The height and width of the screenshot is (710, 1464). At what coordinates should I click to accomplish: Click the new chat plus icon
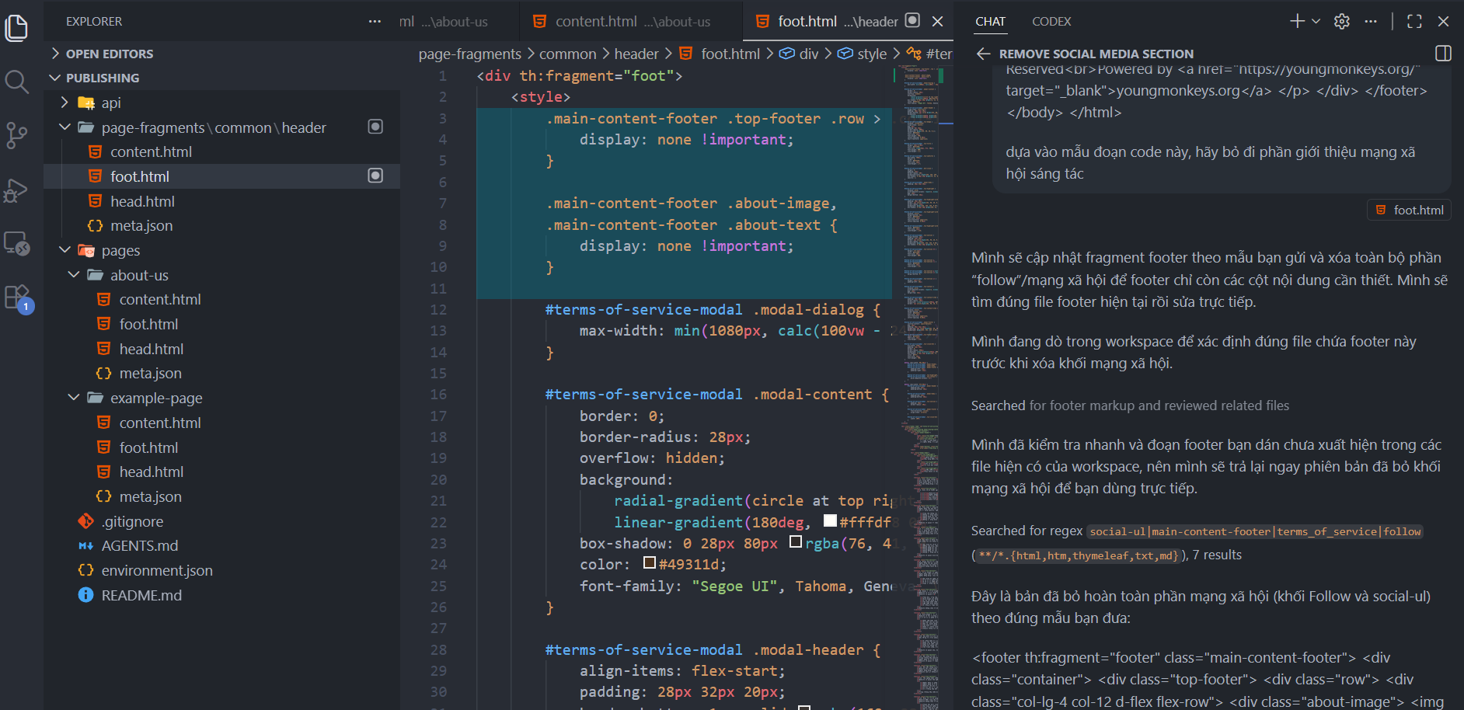click(x=1297, y=21)
